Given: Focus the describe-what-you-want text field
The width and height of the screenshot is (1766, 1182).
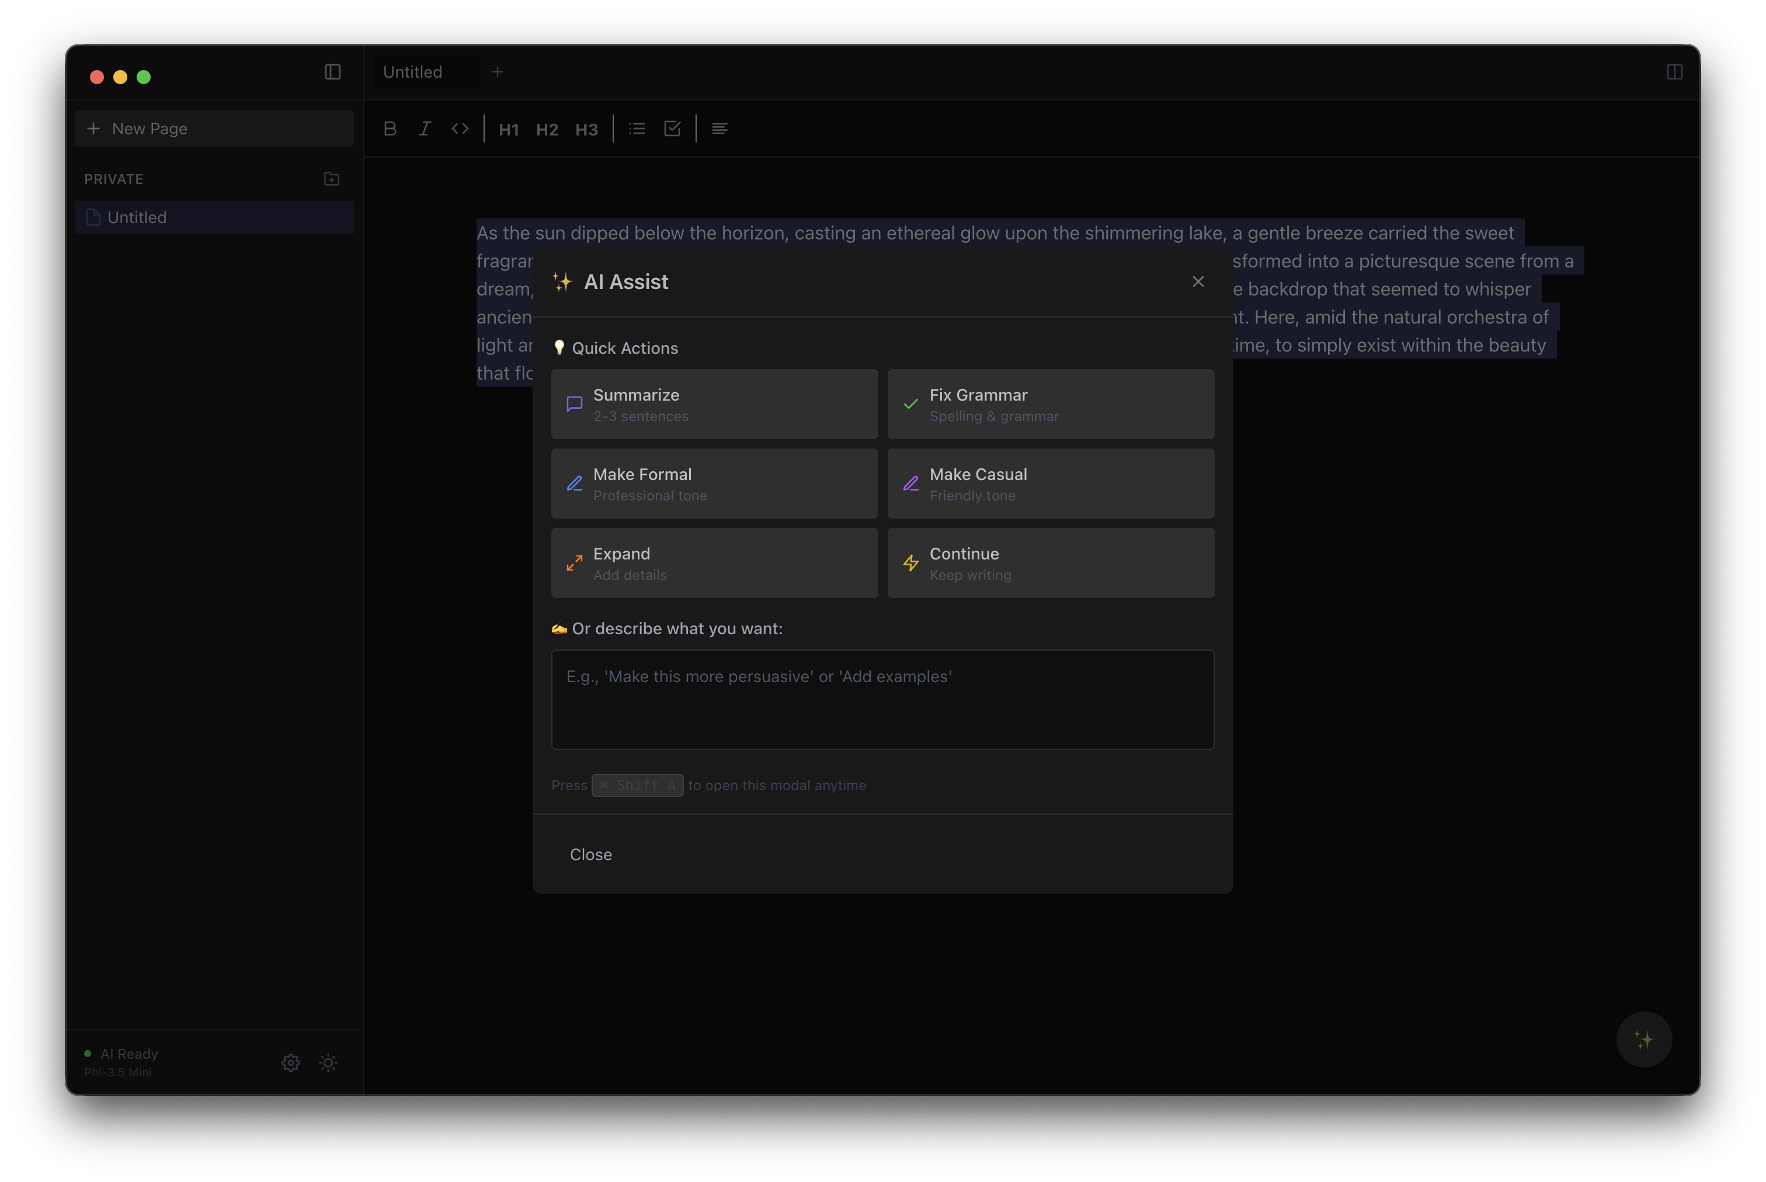Looking at the screenshot, I should click(x=882, y=700).
